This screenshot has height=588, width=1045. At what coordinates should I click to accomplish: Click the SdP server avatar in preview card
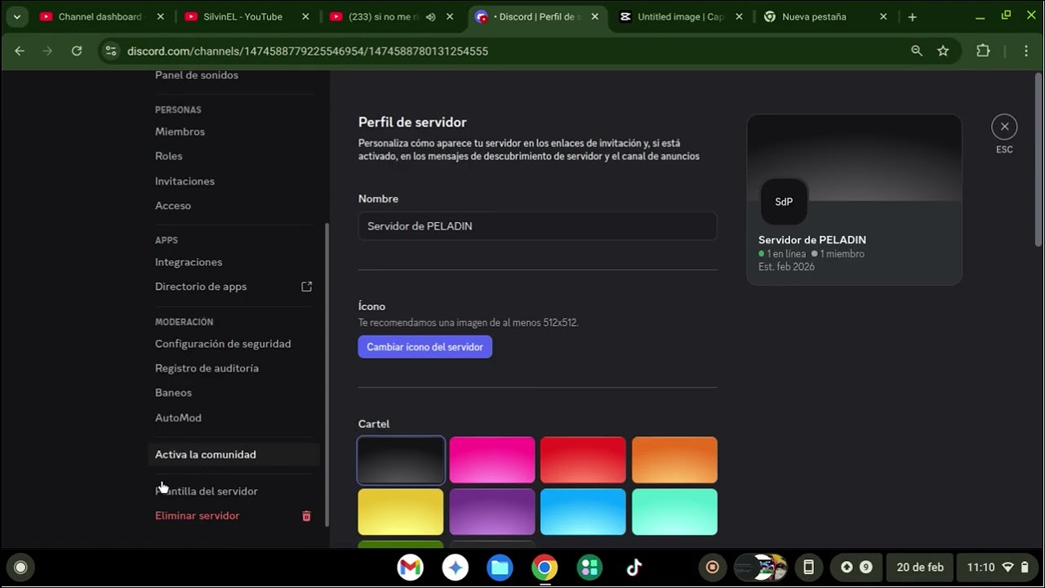point(784,202)
